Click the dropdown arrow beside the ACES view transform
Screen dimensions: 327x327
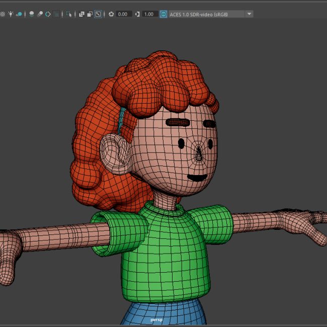click(249, 14)
